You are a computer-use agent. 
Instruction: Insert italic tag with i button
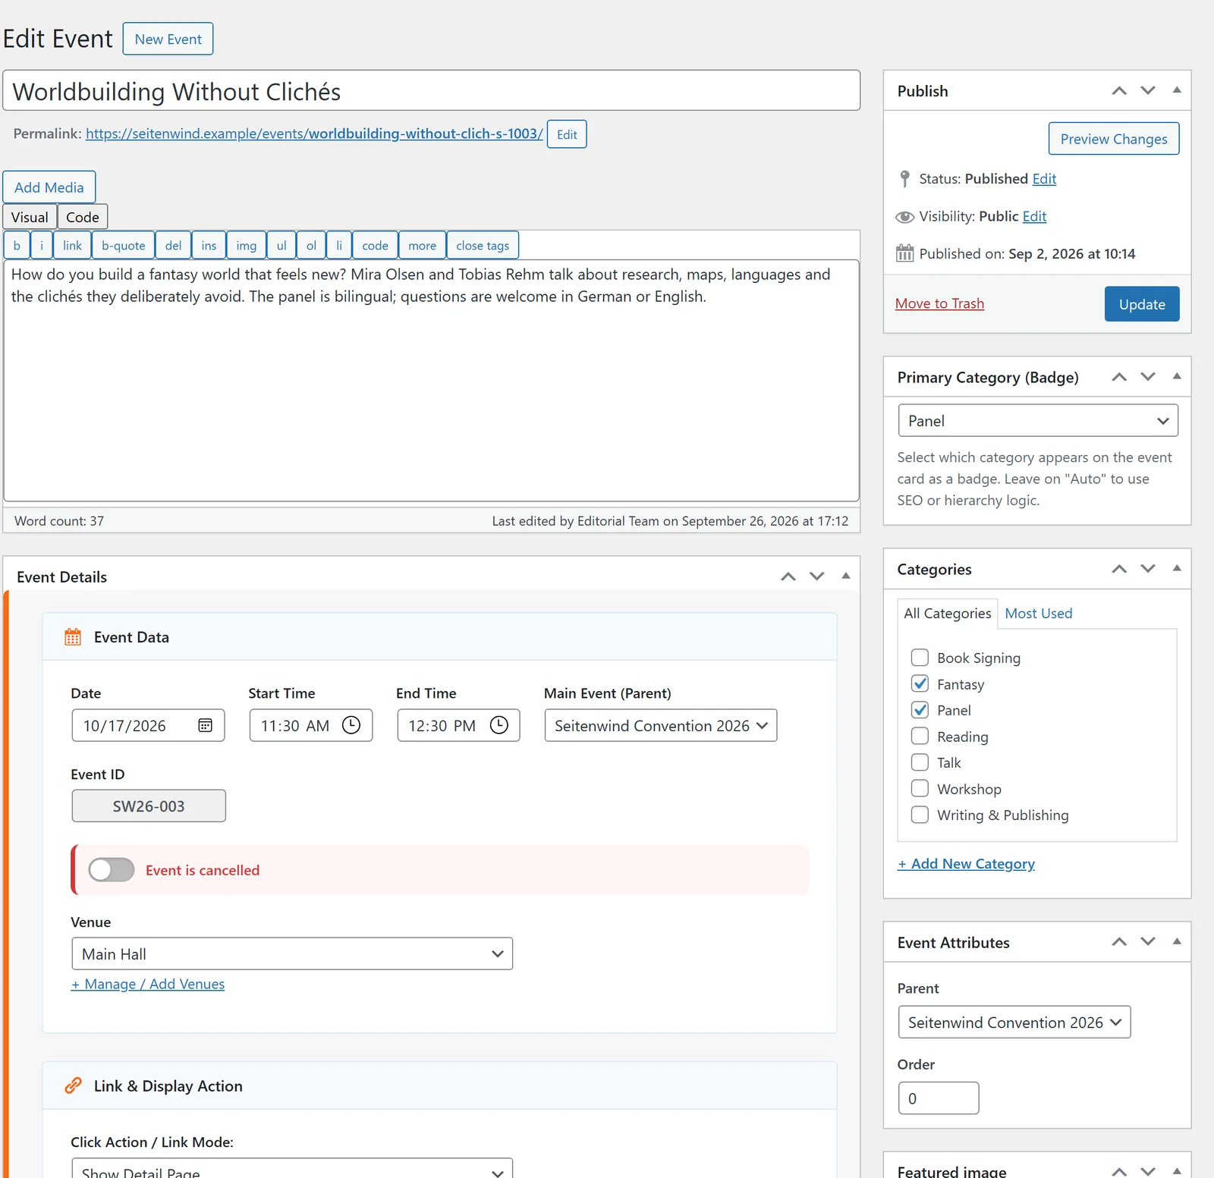42,245
